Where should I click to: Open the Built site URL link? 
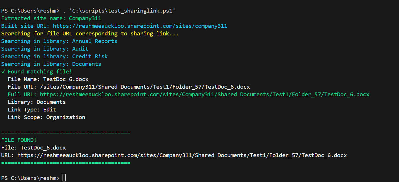pos(140,26)
